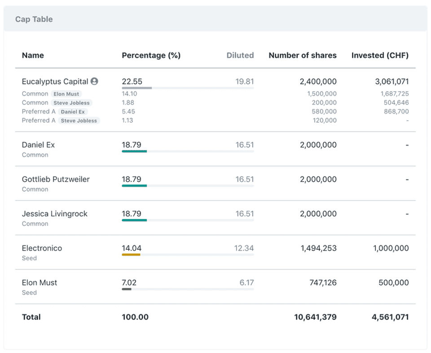The width and height of the screenshot is (431, 353).
Task: Click the Steve Jobless tag on Common row
Action: tap(71, 103)
